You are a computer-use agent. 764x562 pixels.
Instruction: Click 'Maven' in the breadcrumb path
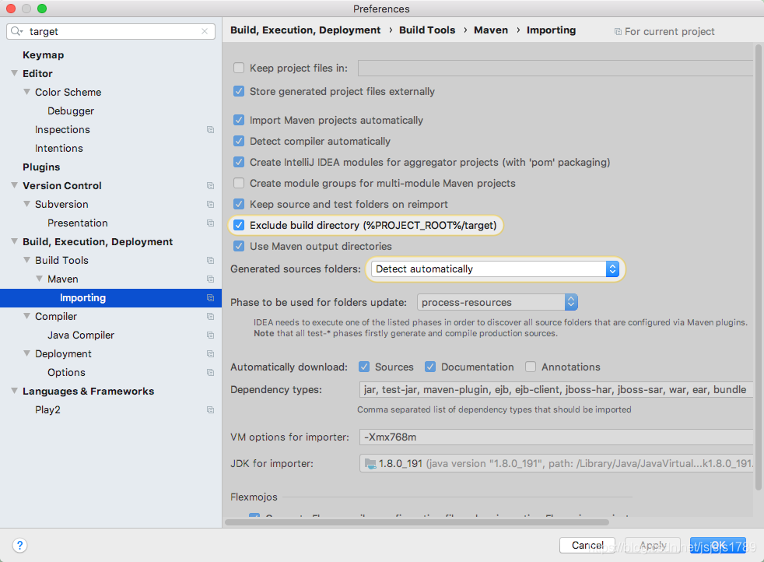click(491, 30)
